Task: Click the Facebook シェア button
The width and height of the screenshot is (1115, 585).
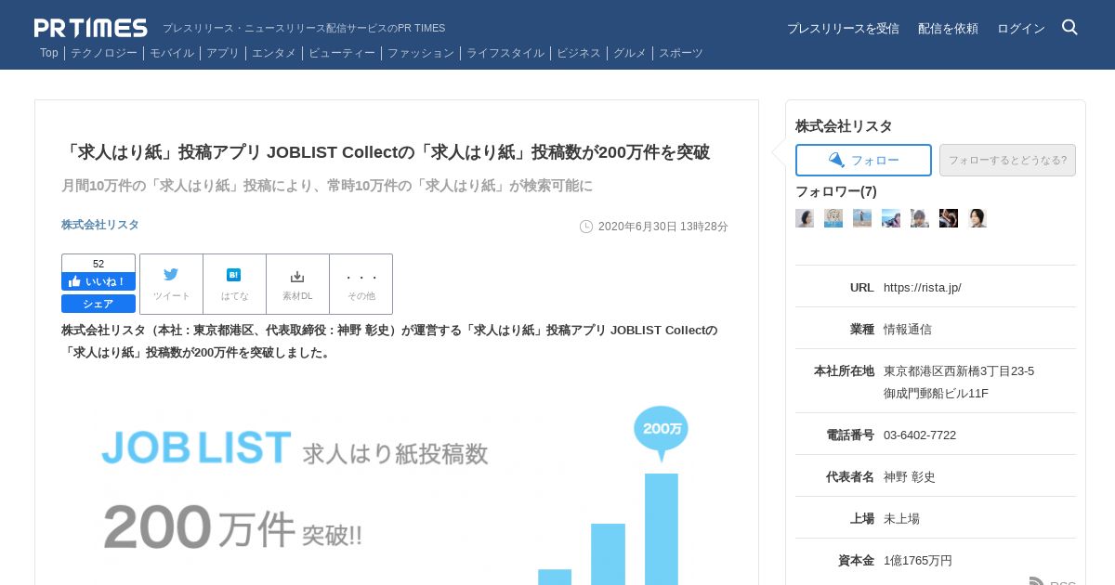Action: pos(98,304)
